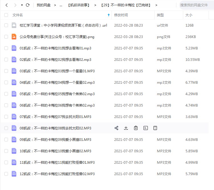Focus the 搜索我的网盘文件 search box
Image resolution: width=214 pixels, height=190 pixels.
196,5
